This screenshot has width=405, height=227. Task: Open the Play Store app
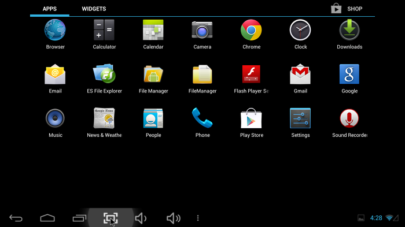pyautogui.click(x=251, y=118)
